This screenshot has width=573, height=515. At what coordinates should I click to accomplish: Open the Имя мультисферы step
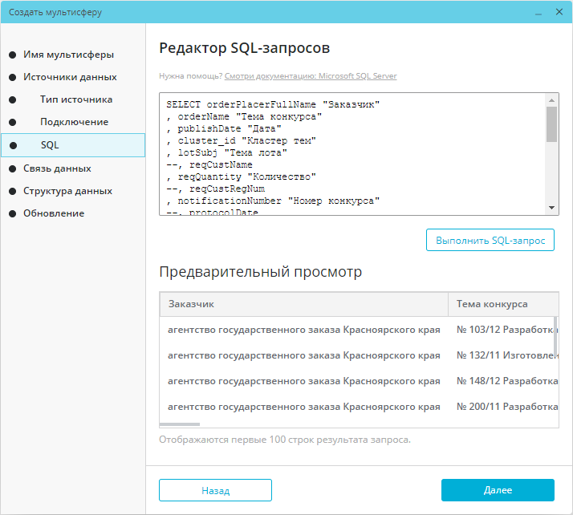coord(69,55)
